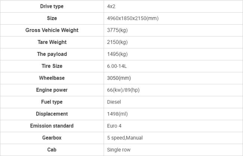Image resolution: width=243 pixels, height=156 pixels.
Task: Click the Fuel type label
Action: pos(52,102)
